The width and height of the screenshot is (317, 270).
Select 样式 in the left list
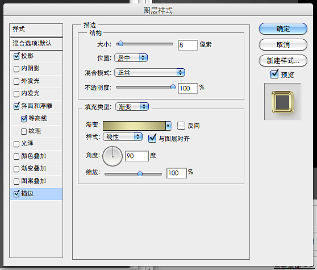36,30
